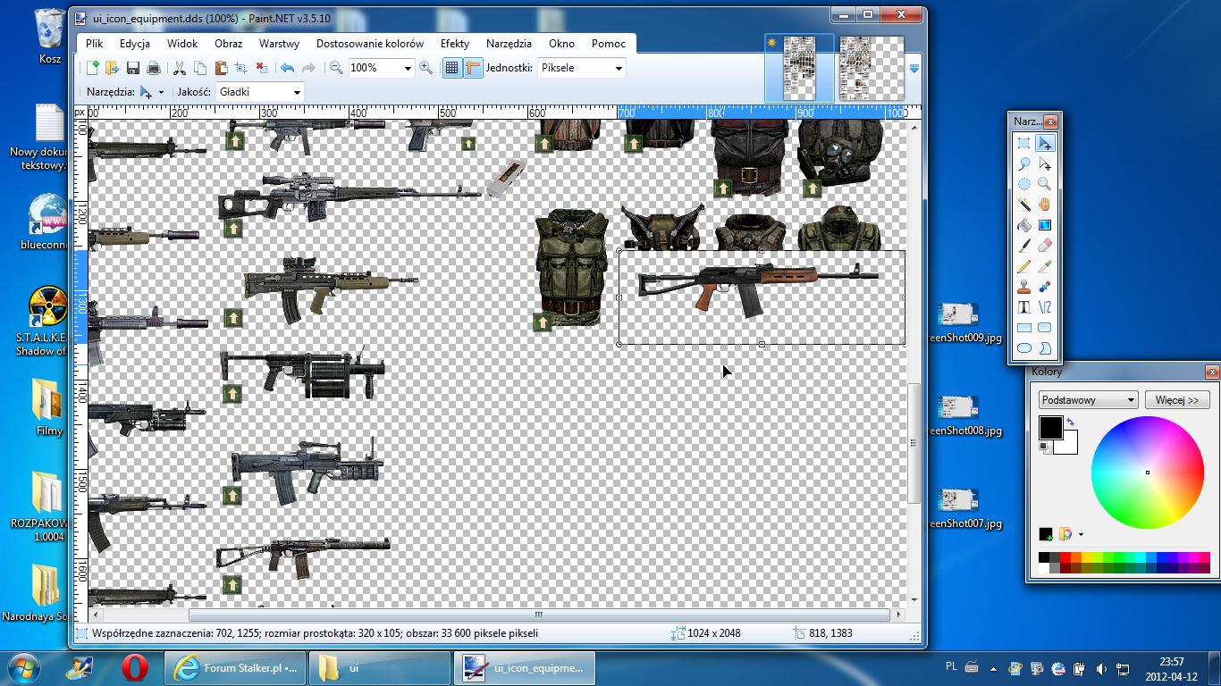Click the Więcej >> button
Screen dimensions: 1221x686
tap(1176, 400)
